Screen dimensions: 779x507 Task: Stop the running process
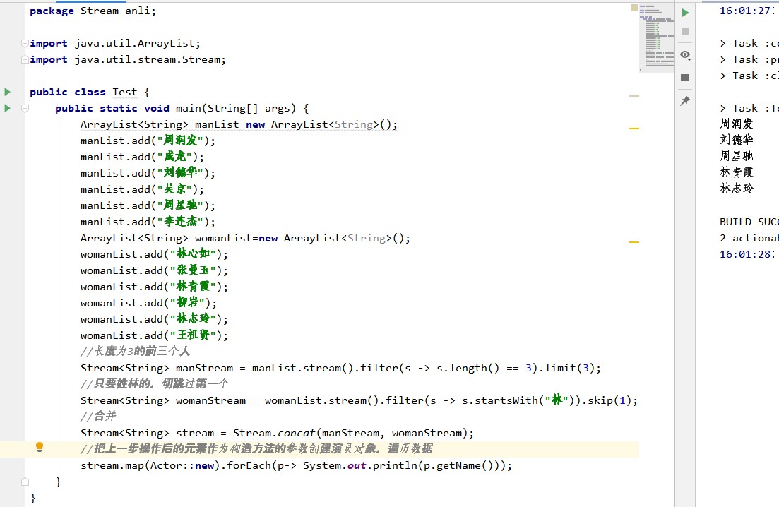(685, 31)
